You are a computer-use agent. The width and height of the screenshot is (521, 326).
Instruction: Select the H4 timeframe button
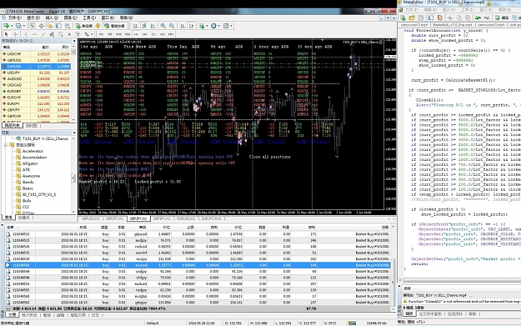[x=145, y=34]
